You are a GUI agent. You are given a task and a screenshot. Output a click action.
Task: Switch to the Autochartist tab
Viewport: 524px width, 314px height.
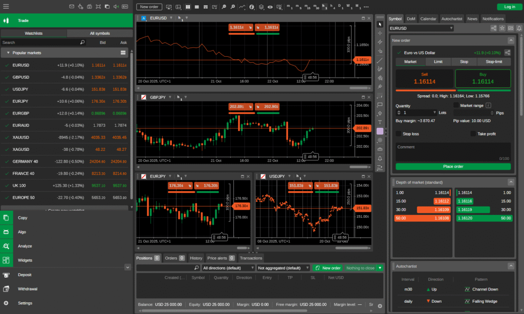point(451,18)
